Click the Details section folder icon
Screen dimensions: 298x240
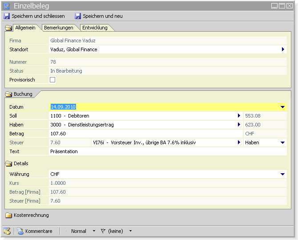point(8,163)
